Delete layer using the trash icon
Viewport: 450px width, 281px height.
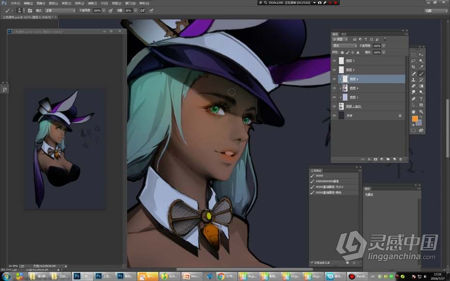click(401, 159)
